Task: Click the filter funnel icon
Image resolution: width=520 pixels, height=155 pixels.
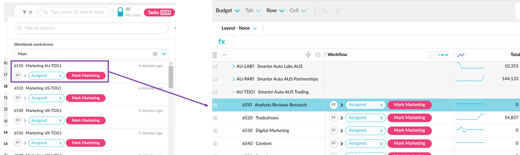Action: [24, 12]
